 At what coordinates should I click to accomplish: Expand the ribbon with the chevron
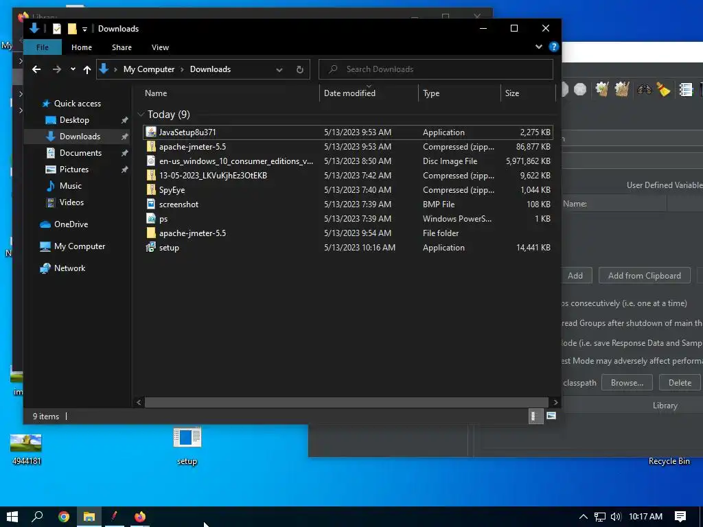(538, 47)
